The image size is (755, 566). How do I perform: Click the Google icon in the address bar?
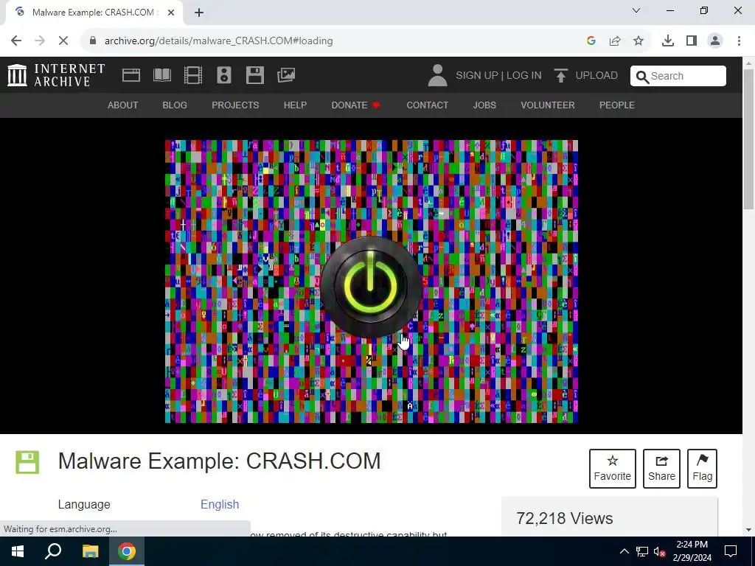point(591,41)
